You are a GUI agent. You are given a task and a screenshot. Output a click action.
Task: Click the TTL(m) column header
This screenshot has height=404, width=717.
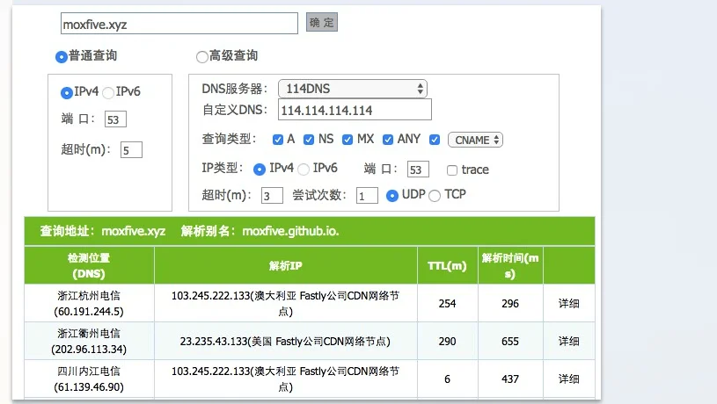[x=447, y=266]
